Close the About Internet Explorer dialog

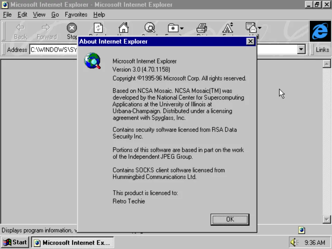250,41
